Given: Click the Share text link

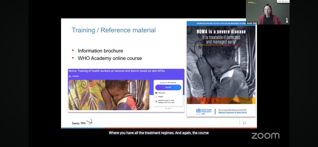Looking at the screenshot, I should (169, 108).
